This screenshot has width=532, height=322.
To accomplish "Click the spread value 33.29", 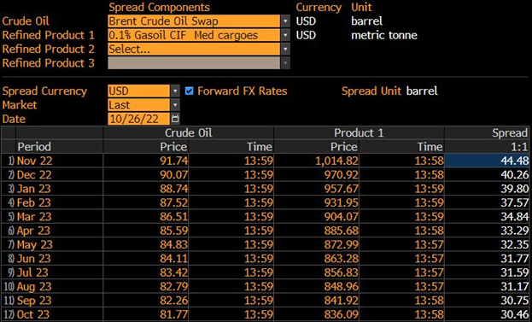I will (514, 231).
